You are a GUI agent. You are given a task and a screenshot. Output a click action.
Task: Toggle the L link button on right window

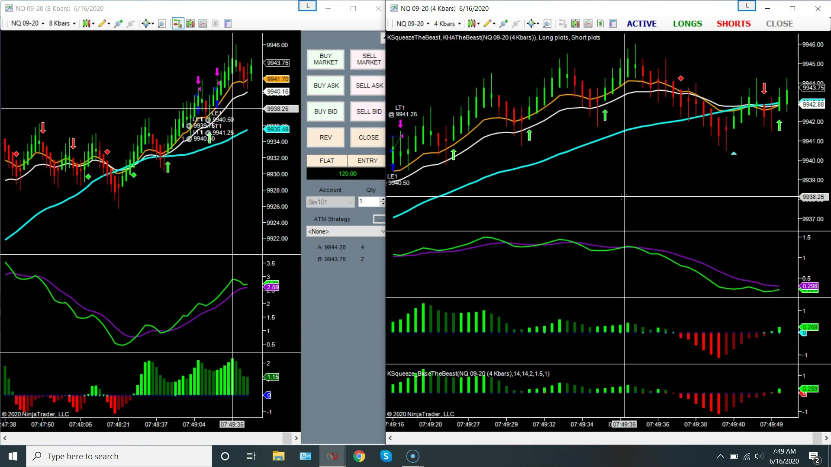(x=747, y=6)
